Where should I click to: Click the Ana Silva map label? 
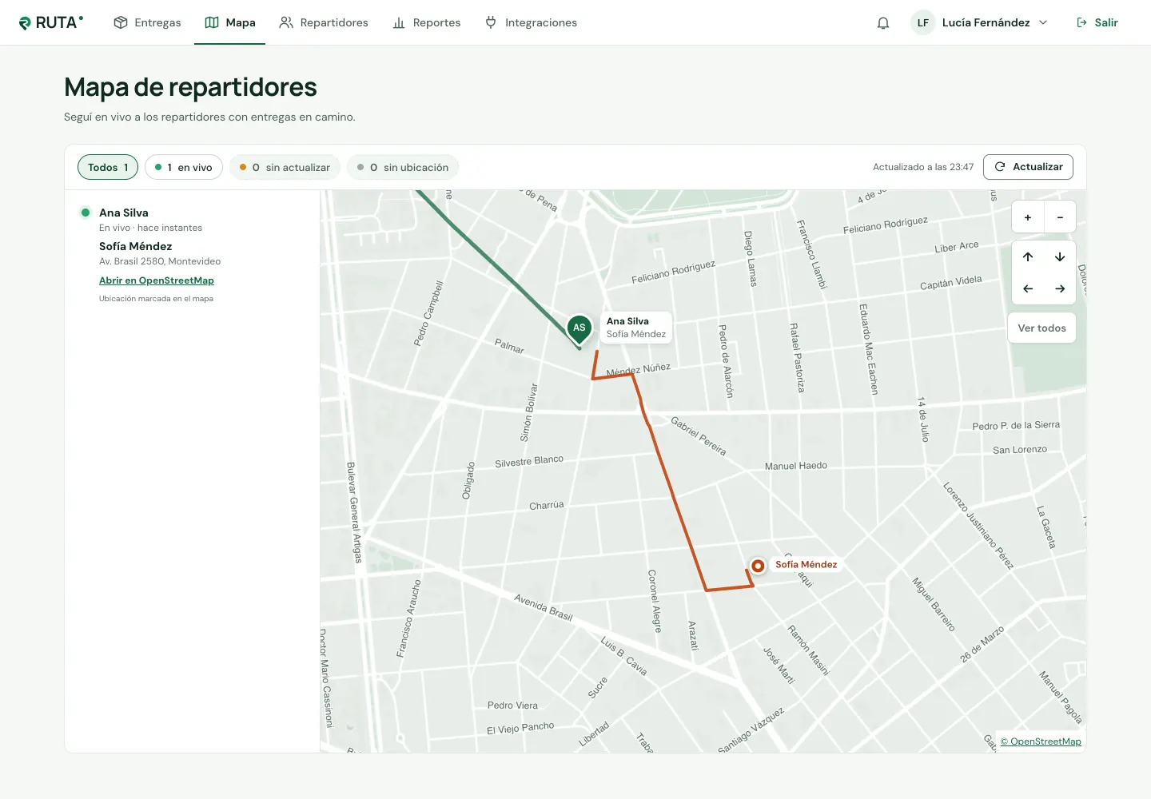[x=636, y=328]
